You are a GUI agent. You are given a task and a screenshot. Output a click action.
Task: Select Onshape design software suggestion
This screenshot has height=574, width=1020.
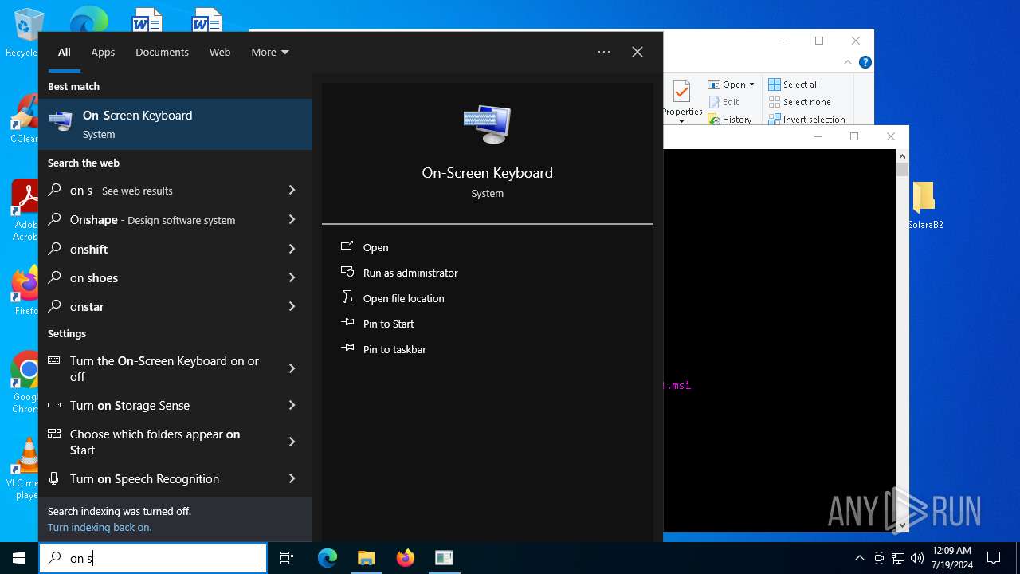[160, 219]
